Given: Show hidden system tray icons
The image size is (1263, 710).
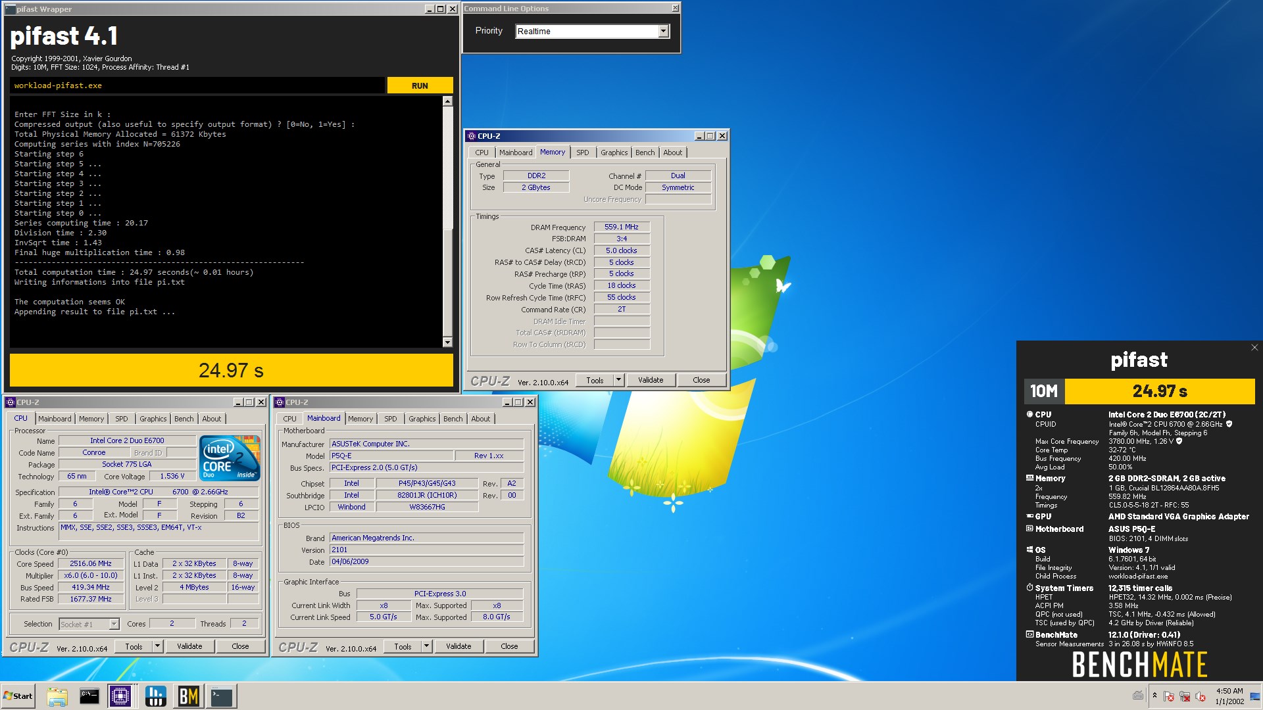Looking at the screenshot, I should 1154,696.
